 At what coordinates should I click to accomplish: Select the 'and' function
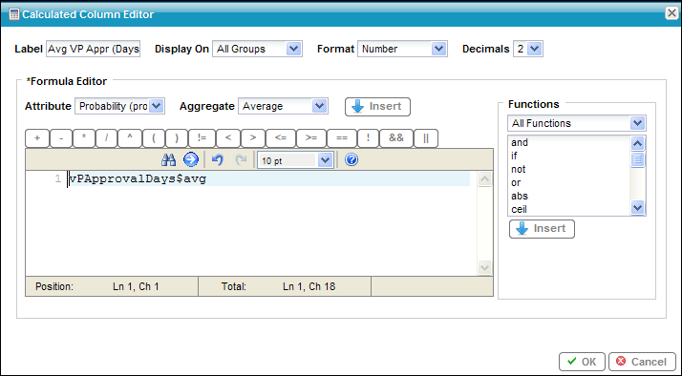tap(520, 142)
